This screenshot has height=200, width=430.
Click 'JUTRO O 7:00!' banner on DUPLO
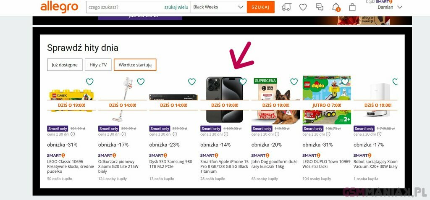(327, 105)
